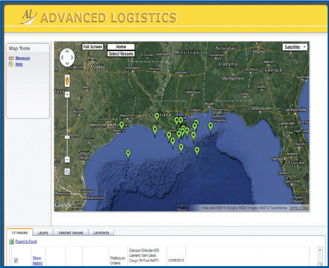Click the green vessel marker near Galveston
Image resolution: width=329 pixels, height=268 pixels.
(x=122, y=125)
